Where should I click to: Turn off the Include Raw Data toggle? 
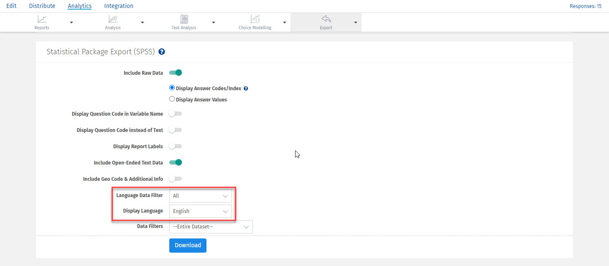176,73
